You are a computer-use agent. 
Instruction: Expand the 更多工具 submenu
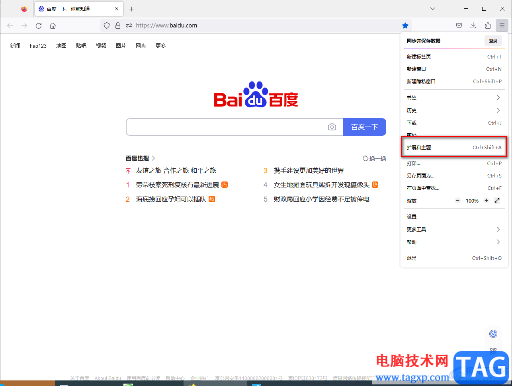pyautogui.click(x=454, y=230)
